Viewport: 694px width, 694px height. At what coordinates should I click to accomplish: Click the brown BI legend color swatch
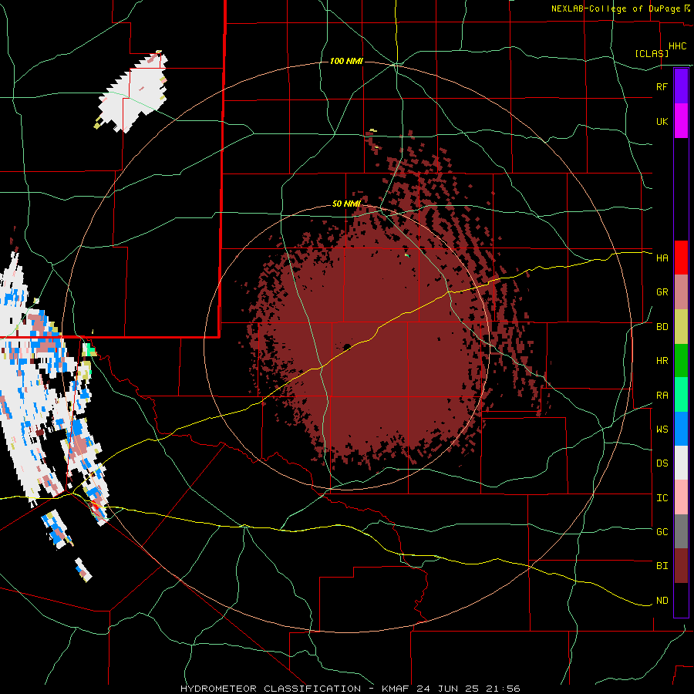coord(681,566)
